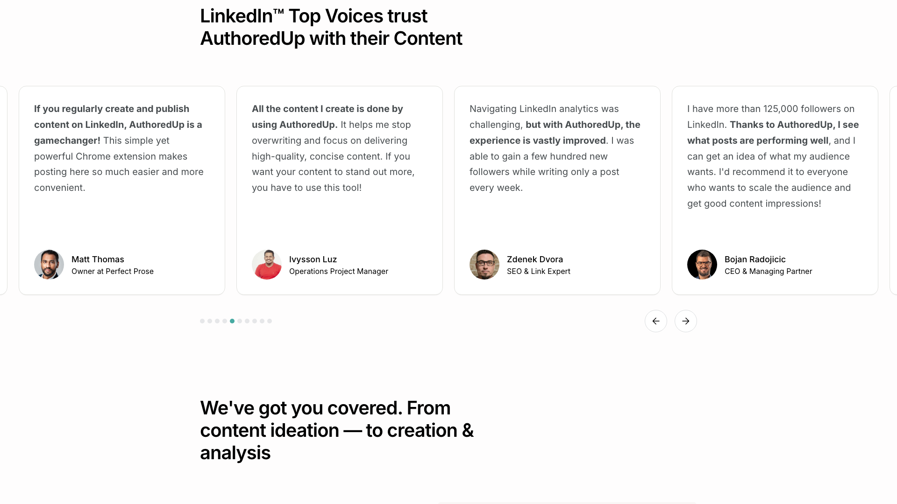Select the first carousel pagination dot
The width and height of the screenshot is (897, 504).
coord(202,321)
